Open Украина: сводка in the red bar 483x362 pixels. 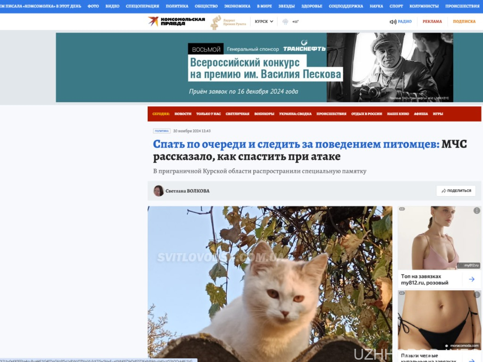(x=295, y=114)
